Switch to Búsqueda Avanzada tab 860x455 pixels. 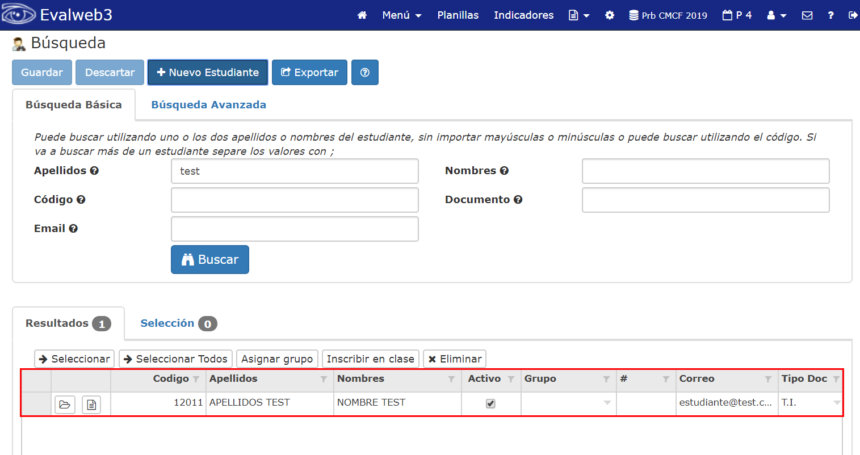[x=208, y=105]
